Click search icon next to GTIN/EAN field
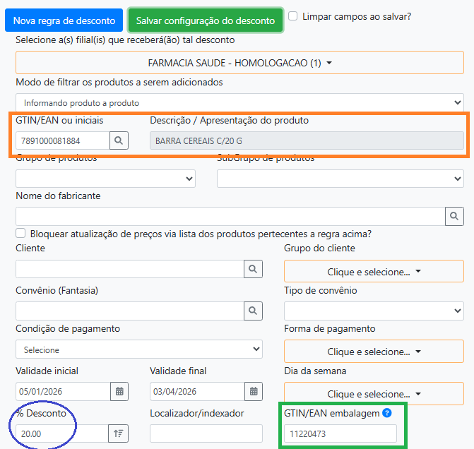Viewport: 474px width, 449px height. [119, 141]
